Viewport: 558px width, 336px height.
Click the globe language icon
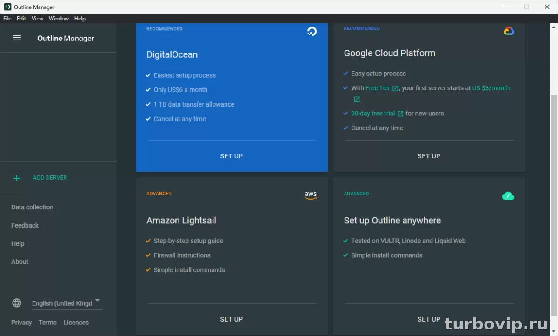point(17,303)
